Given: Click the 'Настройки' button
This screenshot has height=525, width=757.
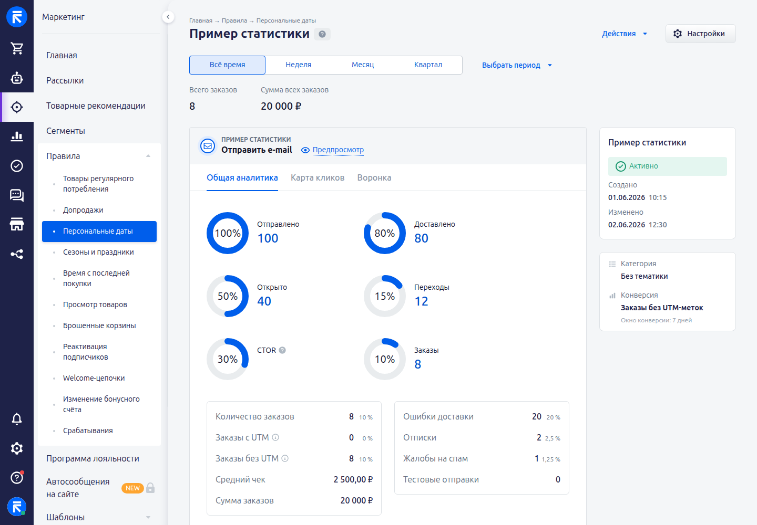Looking at the screenshot, I should pyautogui.click(x=700, y=34).
